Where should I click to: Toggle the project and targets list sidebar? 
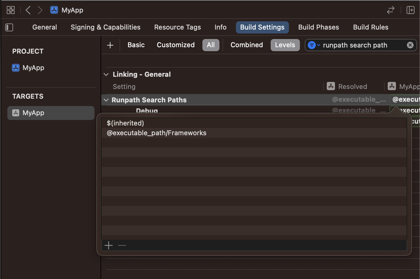9,27
